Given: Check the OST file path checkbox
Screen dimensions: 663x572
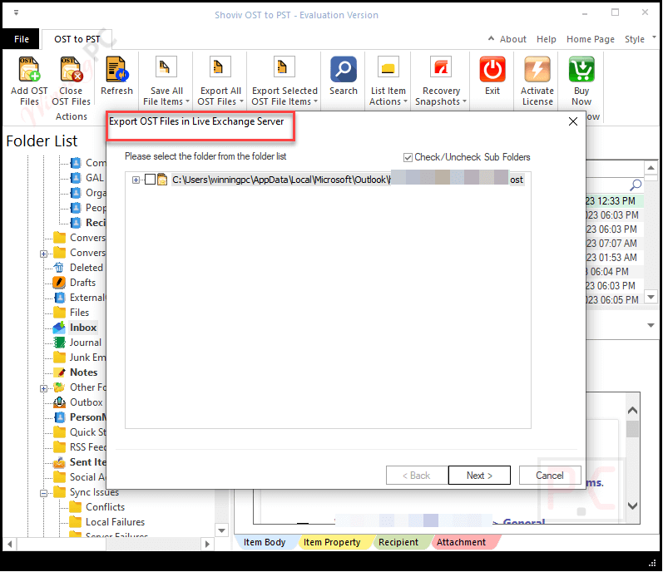Looking at the screenshot, I should click(150, 180).
